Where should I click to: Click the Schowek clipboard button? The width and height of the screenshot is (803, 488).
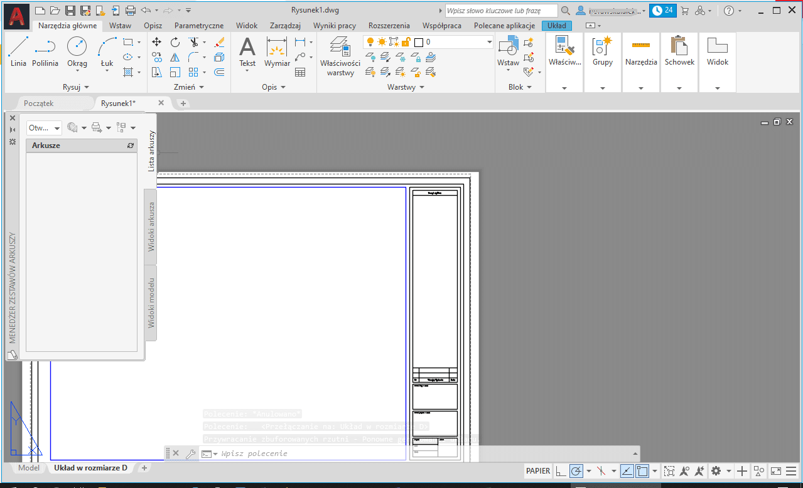coord(679,51)
